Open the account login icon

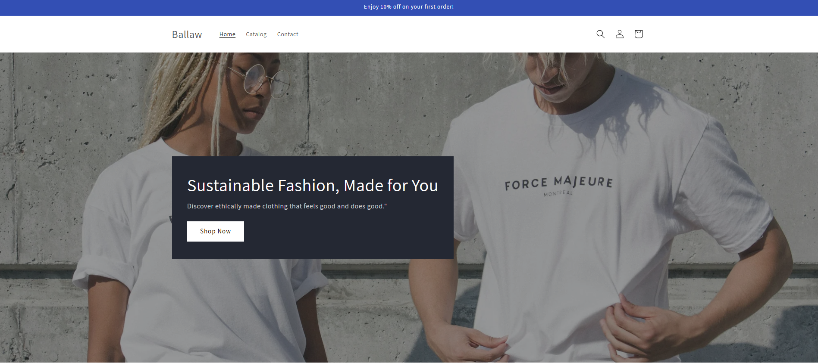tap(619, 34)
